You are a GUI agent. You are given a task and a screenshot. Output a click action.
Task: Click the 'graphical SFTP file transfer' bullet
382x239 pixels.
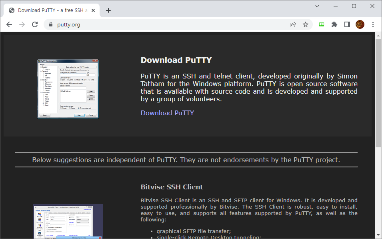[x=194, y=231]
